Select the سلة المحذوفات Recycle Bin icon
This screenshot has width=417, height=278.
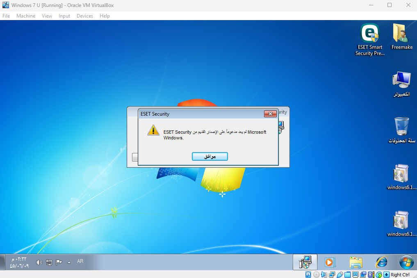click(401, 130)
